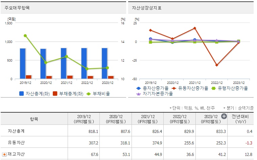Select the 자산성장성지표 chart heading
Image resolution: width=257 pixels, height=160 pixels.
147,8
